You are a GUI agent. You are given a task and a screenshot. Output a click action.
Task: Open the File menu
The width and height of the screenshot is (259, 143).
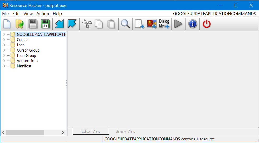(x=5, y=14)
